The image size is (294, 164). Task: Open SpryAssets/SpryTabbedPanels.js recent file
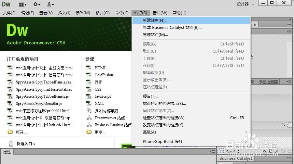(42, 96)
